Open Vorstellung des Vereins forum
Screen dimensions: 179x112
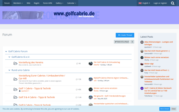click(x=31, y=62)
